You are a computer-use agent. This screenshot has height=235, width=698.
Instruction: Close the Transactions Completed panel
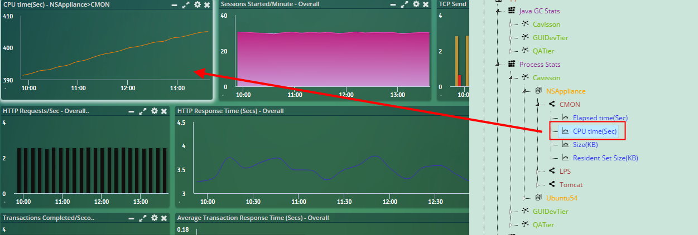pos(164,218)
